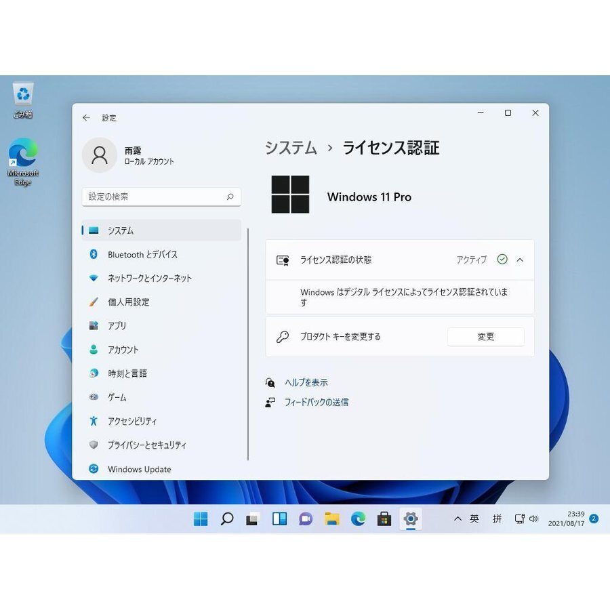Image resolution: width=610 pixels, height=610 pixels.
Task: Click システム in the breadcrumb path
Action: [x=291, y=148]
